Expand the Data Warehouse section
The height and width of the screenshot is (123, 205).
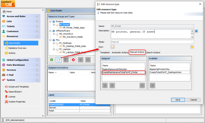(37, 65)
